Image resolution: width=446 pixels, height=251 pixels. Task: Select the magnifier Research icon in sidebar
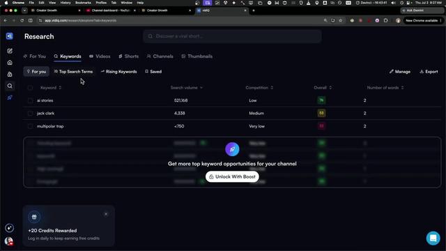[10, 86]
